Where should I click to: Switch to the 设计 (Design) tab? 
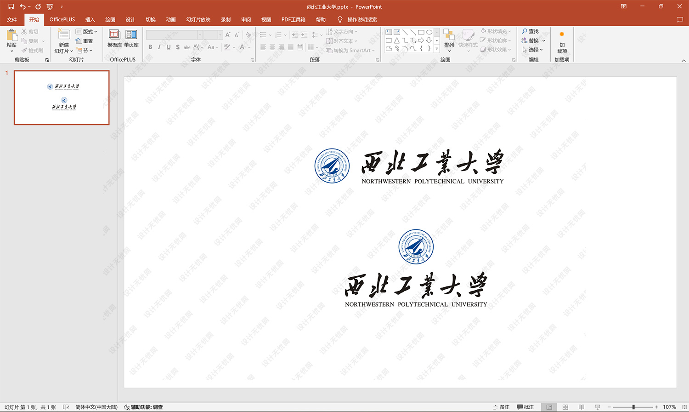pos(130,19)
